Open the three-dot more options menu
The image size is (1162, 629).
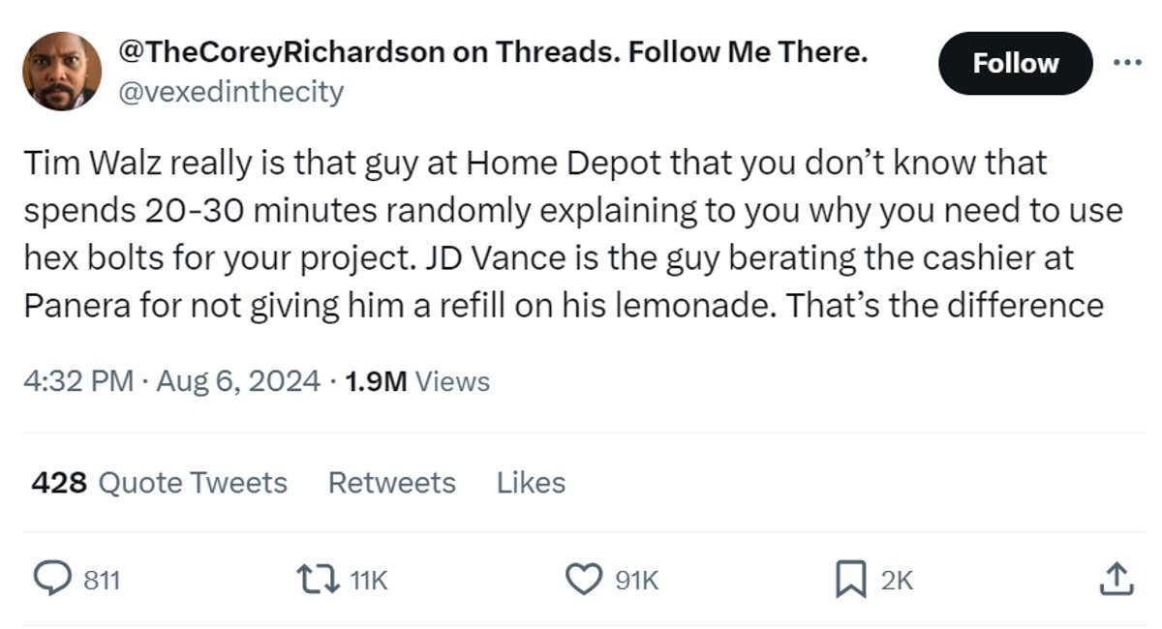pyautogui.click(x=1128, y=63)
